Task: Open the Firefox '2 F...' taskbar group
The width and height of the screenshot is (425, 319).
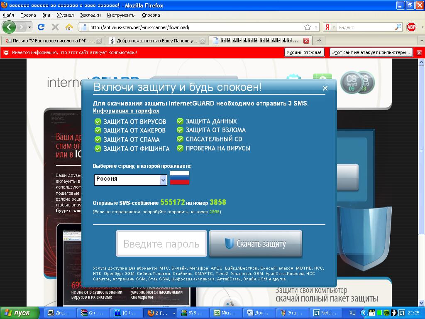Action: [x=160, y=313]
